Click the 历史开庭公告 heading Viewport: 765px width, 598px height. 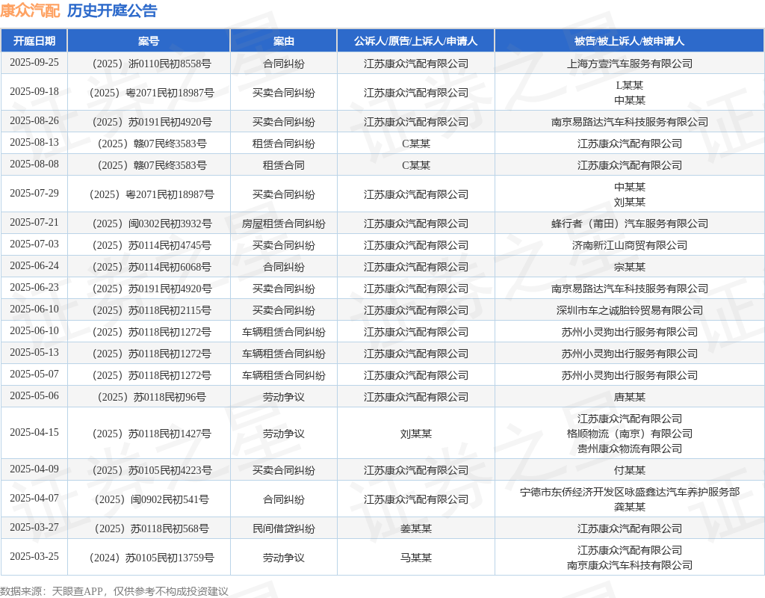[x=112, y=10]
